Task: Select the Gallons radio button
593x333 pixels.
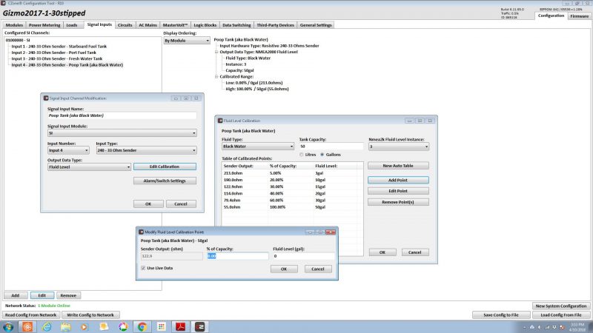Action: [x=322, y=154]
